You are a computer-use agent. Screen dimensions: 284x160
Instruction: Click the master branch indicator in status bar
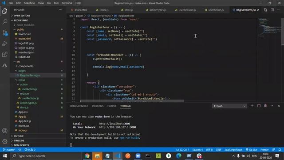coord(9,150)
